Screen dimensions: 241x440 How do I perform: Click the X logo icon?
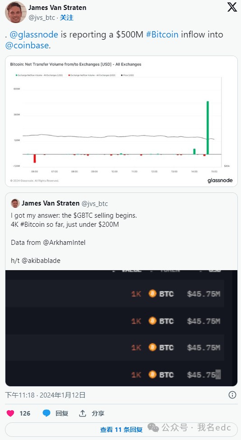232,7
